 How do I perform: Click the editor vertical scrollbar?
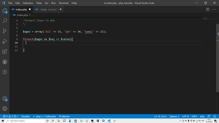pos(218,58)
